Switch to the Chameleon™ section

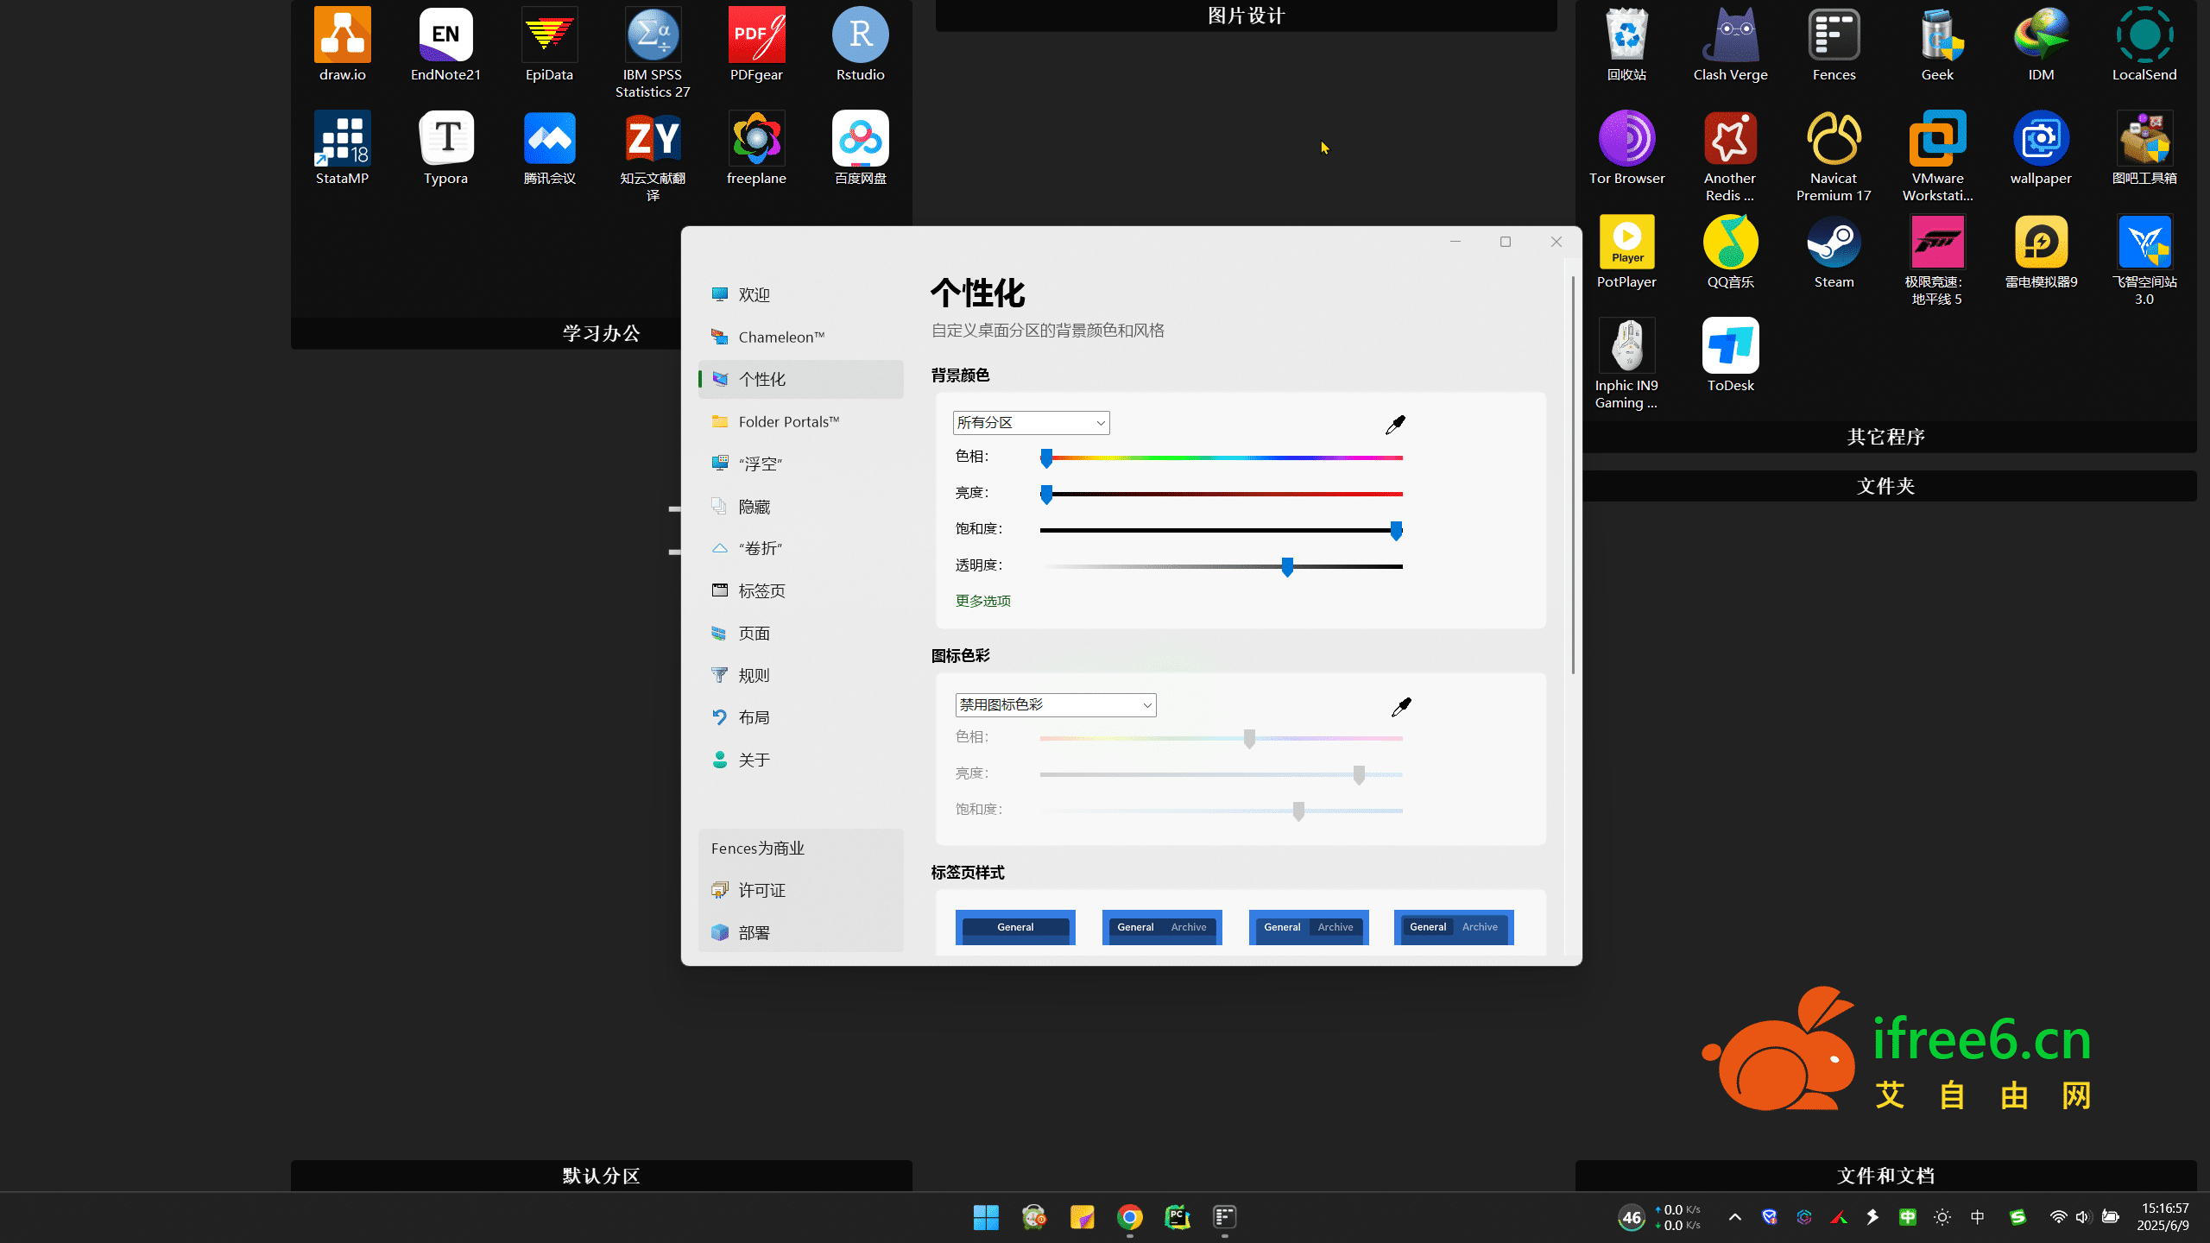(x=781, y=337)
